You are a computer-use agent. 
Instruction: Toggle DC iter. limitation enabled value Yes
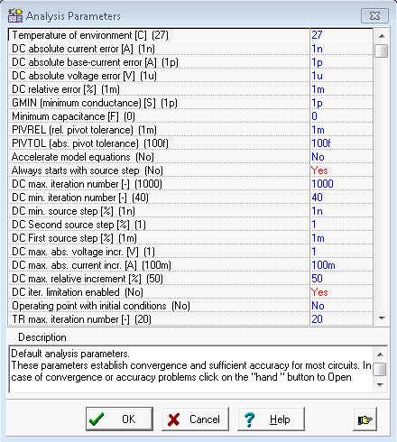pos(341,292)
